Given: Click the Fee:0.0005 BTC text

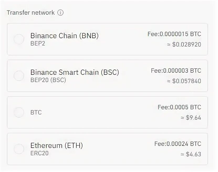Looking at the screenshot, I should [x=179, y=107].
